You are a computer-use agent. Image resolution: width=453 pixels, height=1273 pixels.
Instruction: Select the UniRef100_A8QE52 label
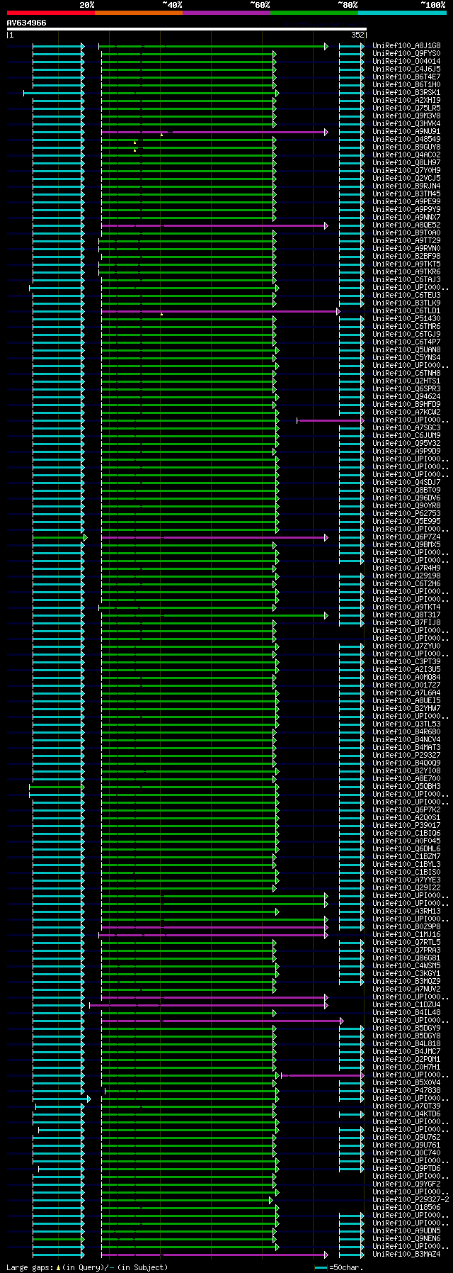[x=406, y=225]
